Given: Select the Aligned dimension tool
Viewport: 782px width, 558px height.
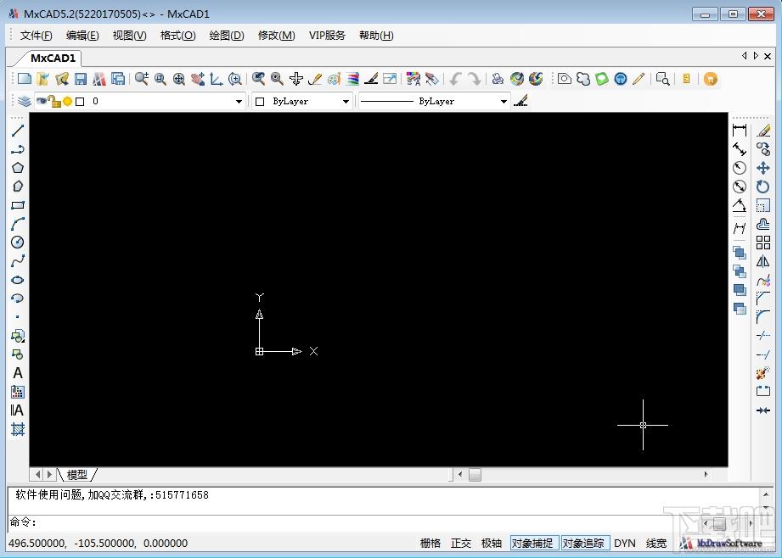Looking at the screenshot, I should pos(740,149).
